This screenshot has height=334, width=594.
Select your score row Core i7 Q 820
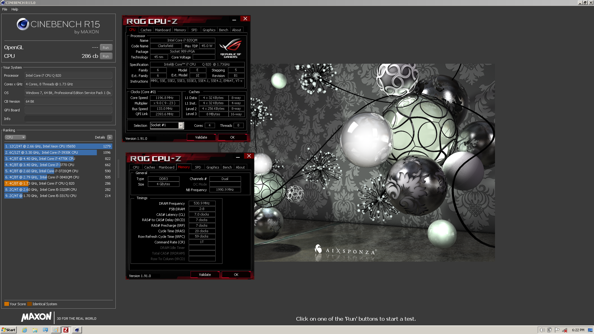(x=58, y=183)
